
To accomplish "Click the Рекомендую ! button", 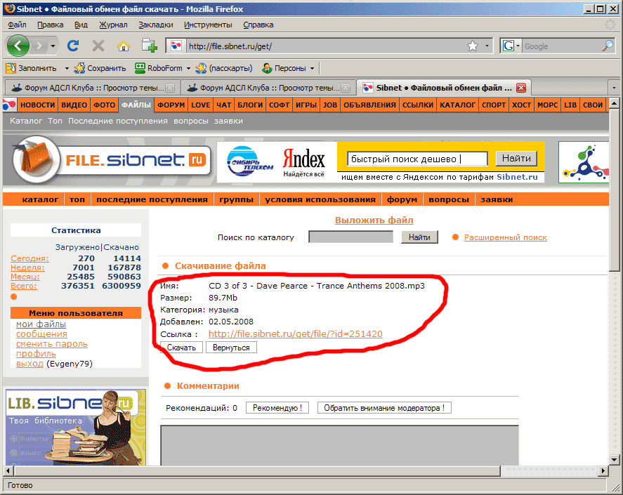I will pyautogui.click(x=277, y=408).
